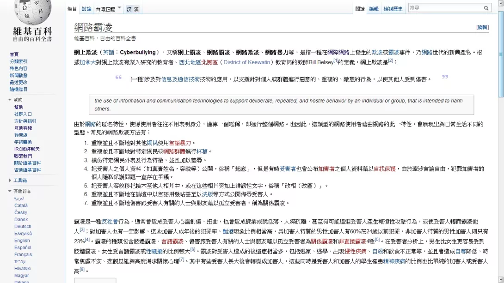Open the 台灣正體 language variant dropdown
This screenshot has width=504, height=283.
pos(108,9)
